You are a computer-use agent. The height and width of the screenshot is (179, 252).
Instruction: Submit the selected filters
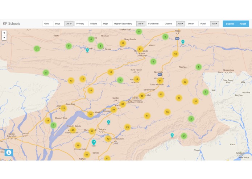tap(230, 24)
